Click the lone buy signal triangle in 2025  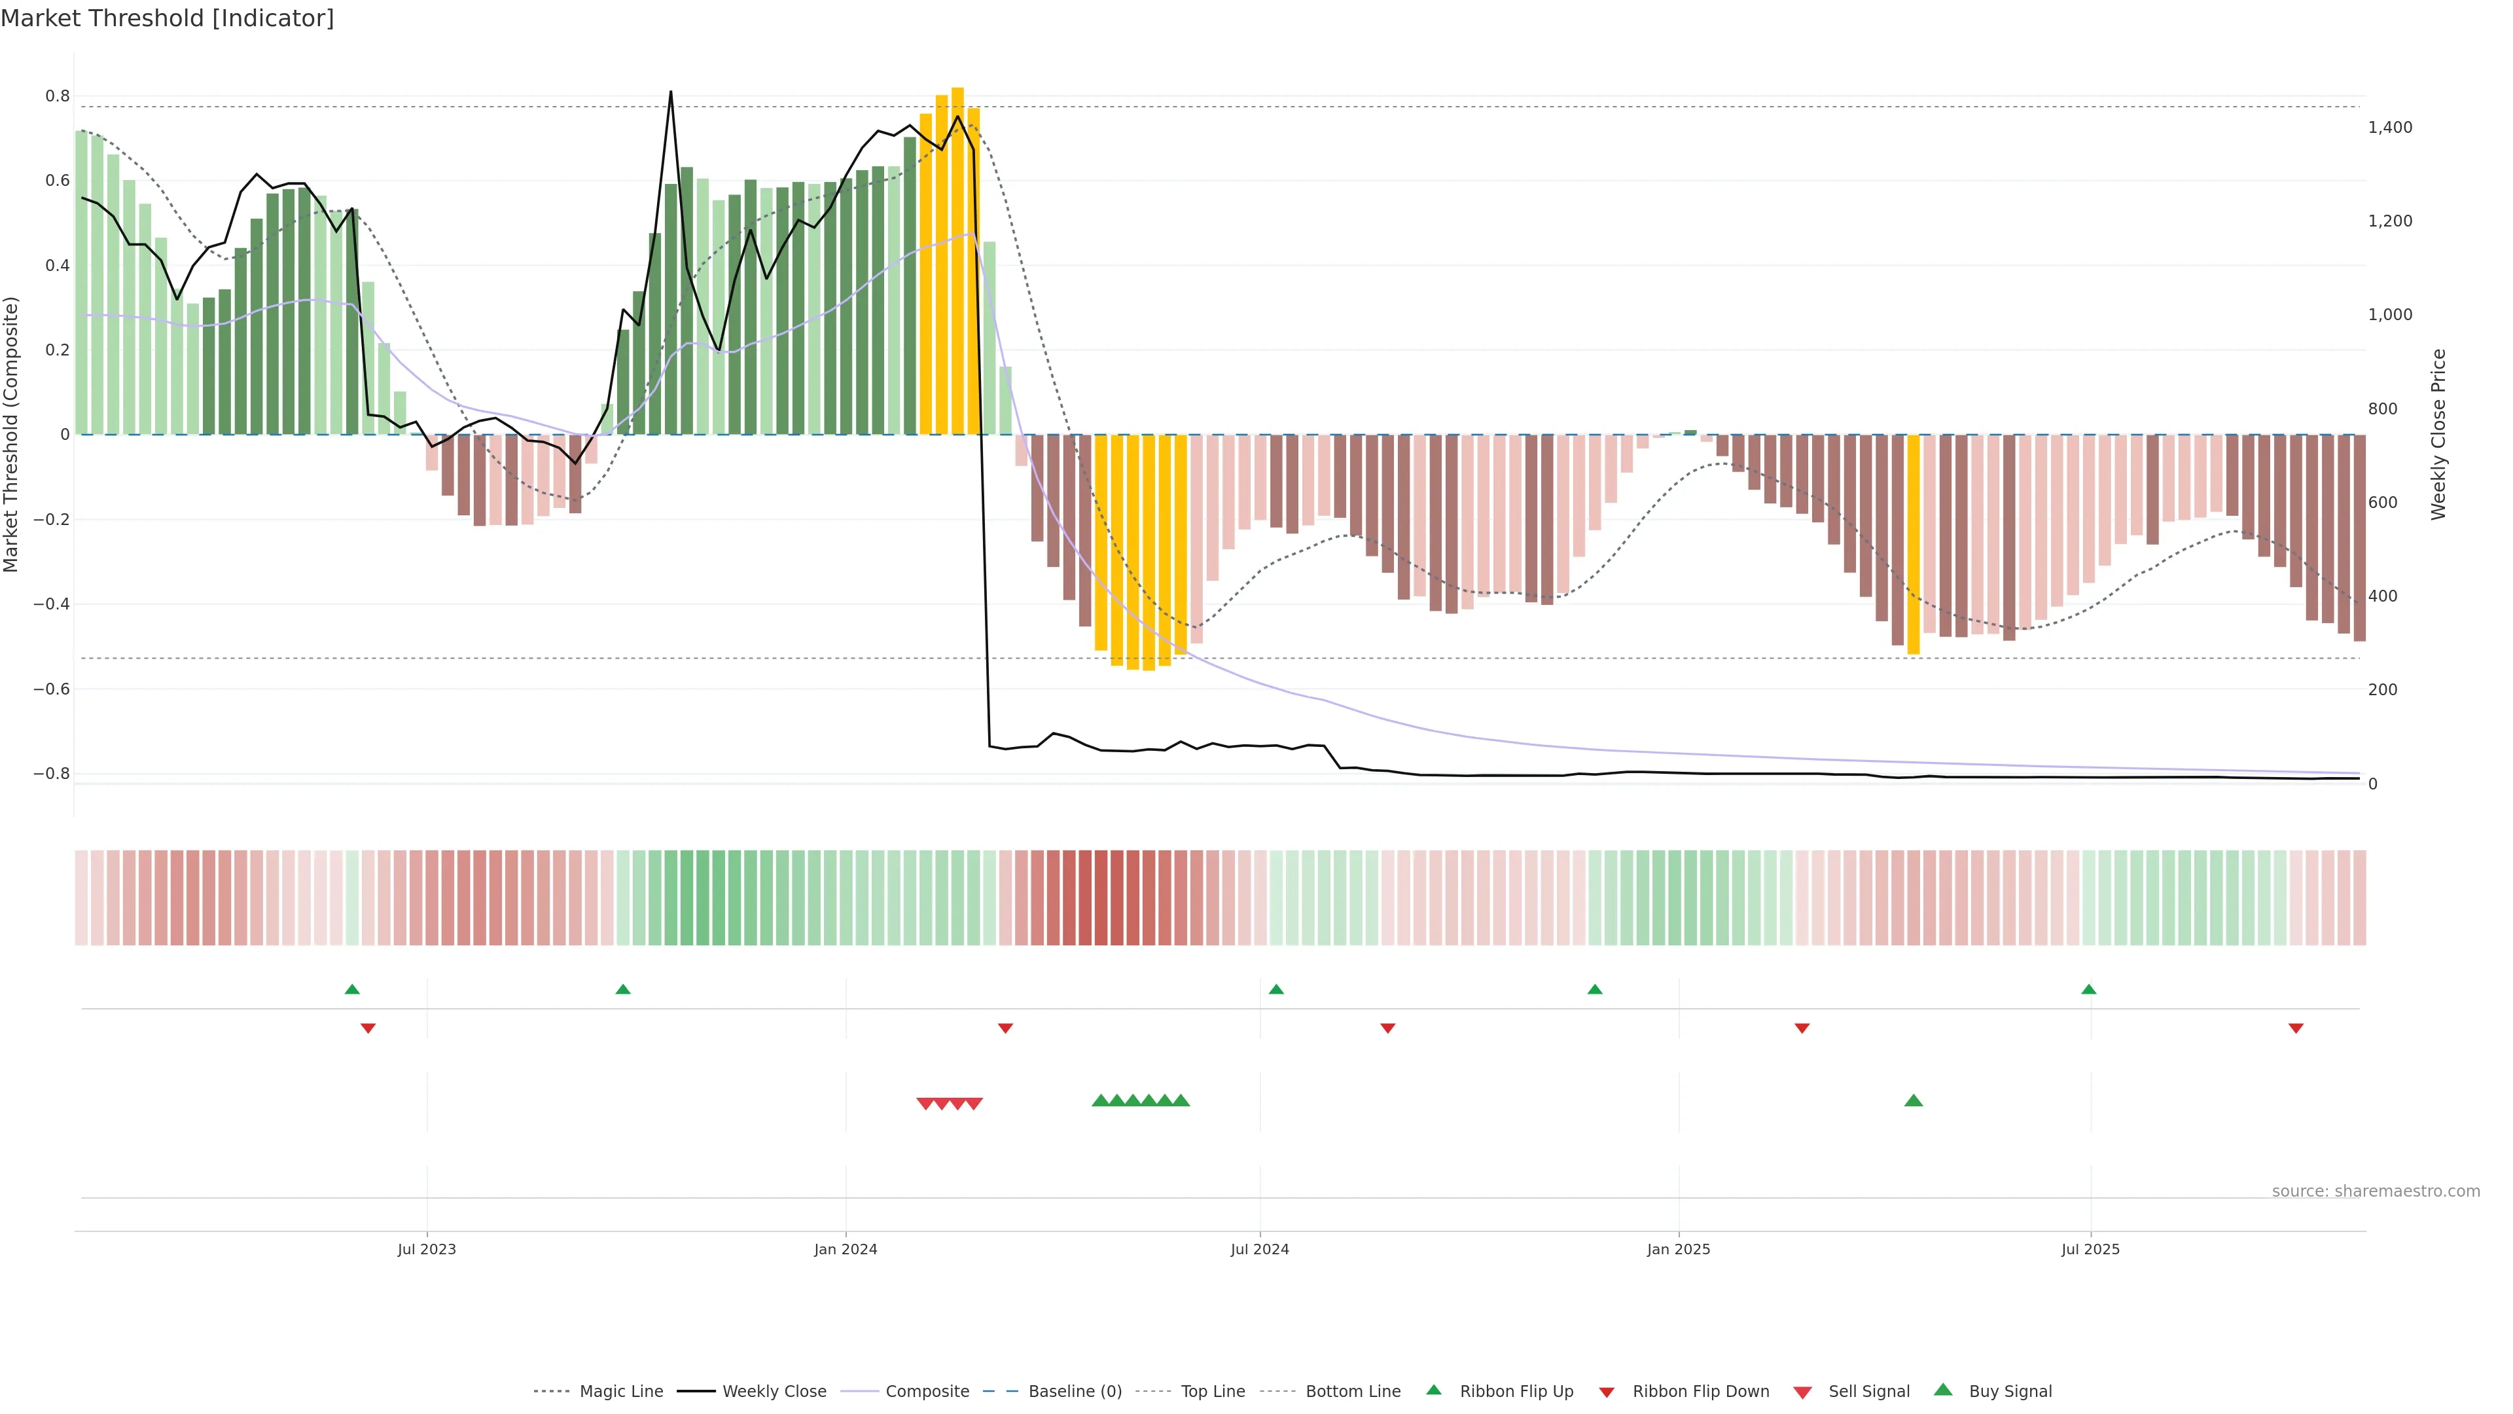coord(1913,1100)
